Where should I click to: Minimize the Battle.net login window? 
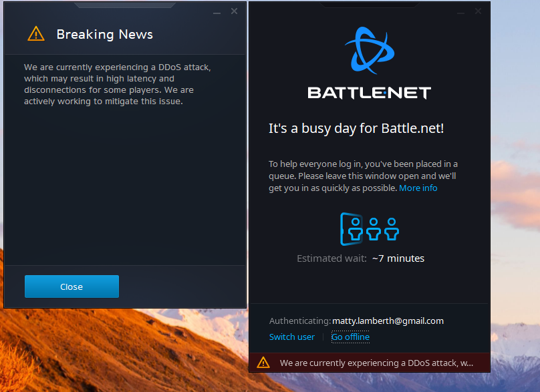click(460, 12)
